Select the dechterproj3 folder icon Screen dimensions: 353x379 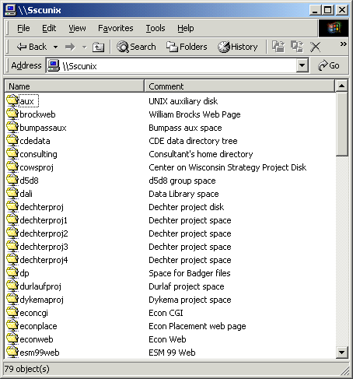pyautogui.click(x=12, y=246)
